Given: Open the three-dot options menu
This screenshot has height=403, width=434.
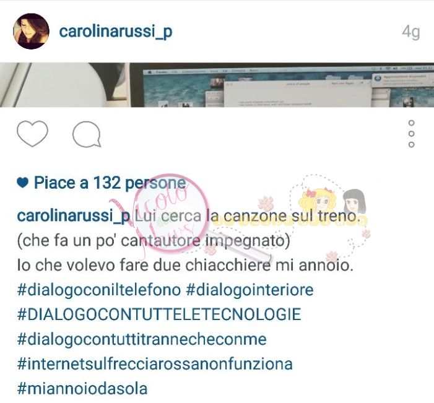Looking at the screenshot, I should coord(411,134).
